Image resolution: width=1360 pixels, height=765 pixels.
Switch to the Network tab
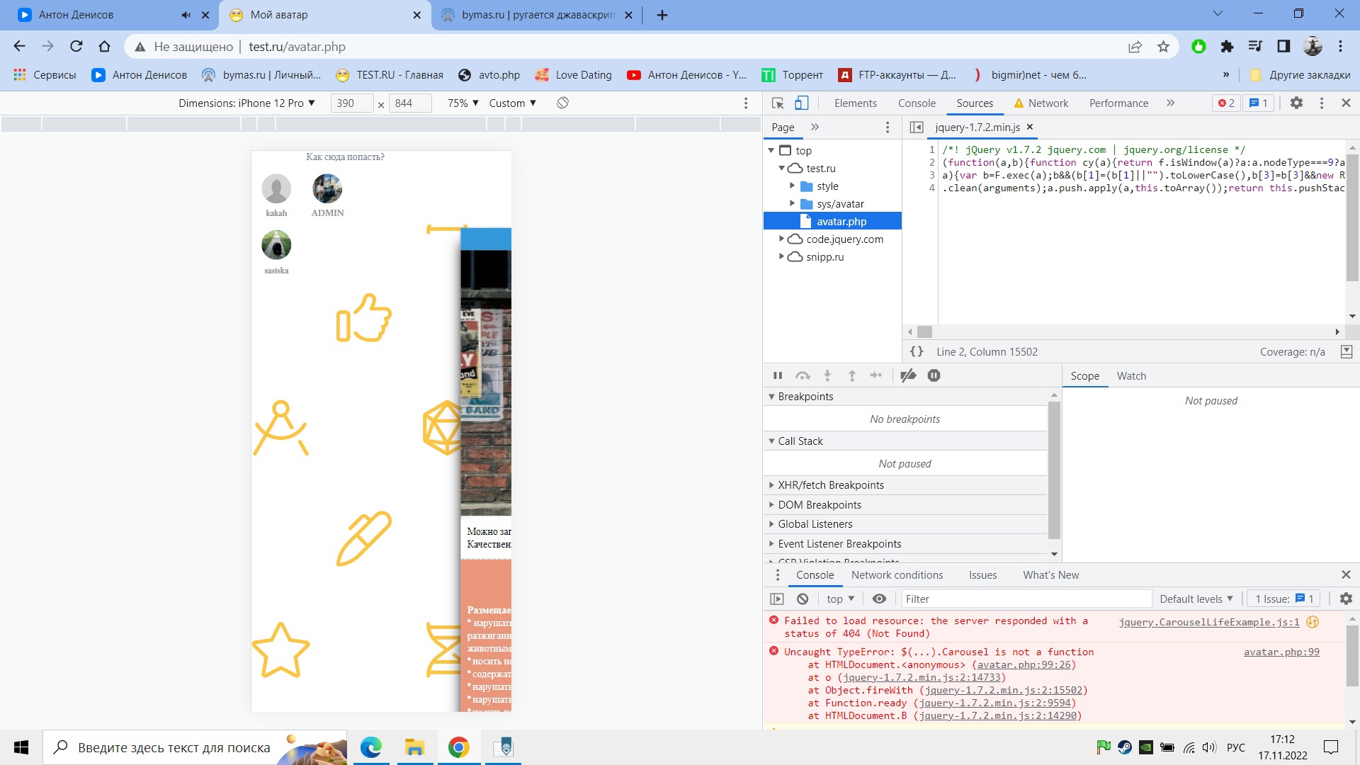[1048, 103]
